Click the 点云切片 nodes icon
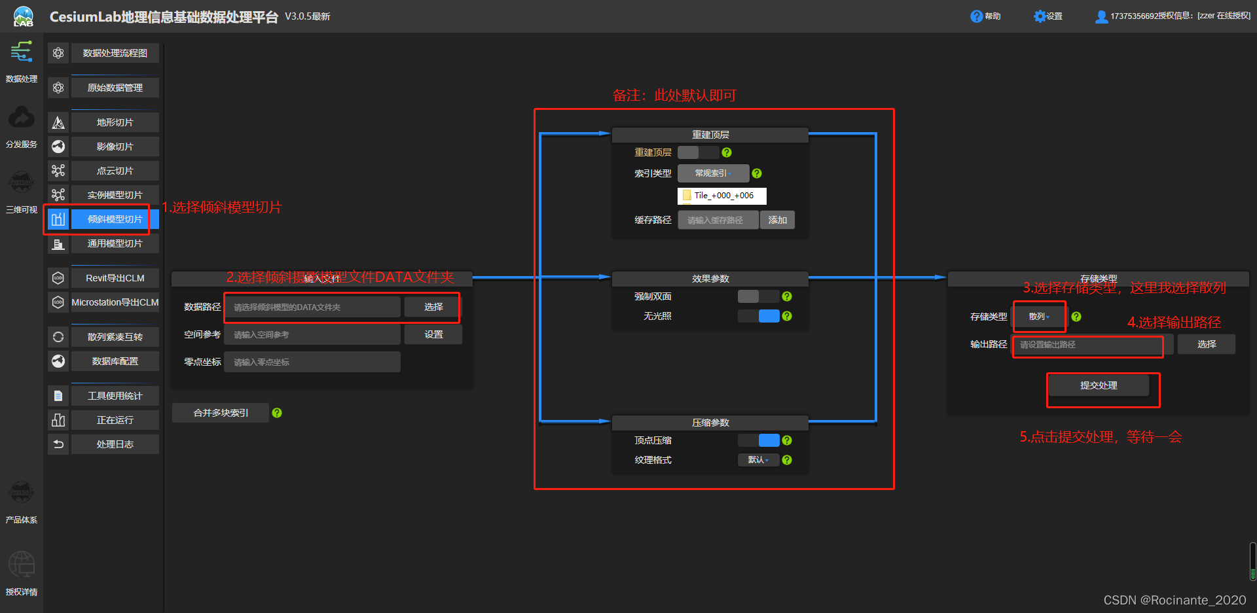1257x613 pixels. point(58,171)
